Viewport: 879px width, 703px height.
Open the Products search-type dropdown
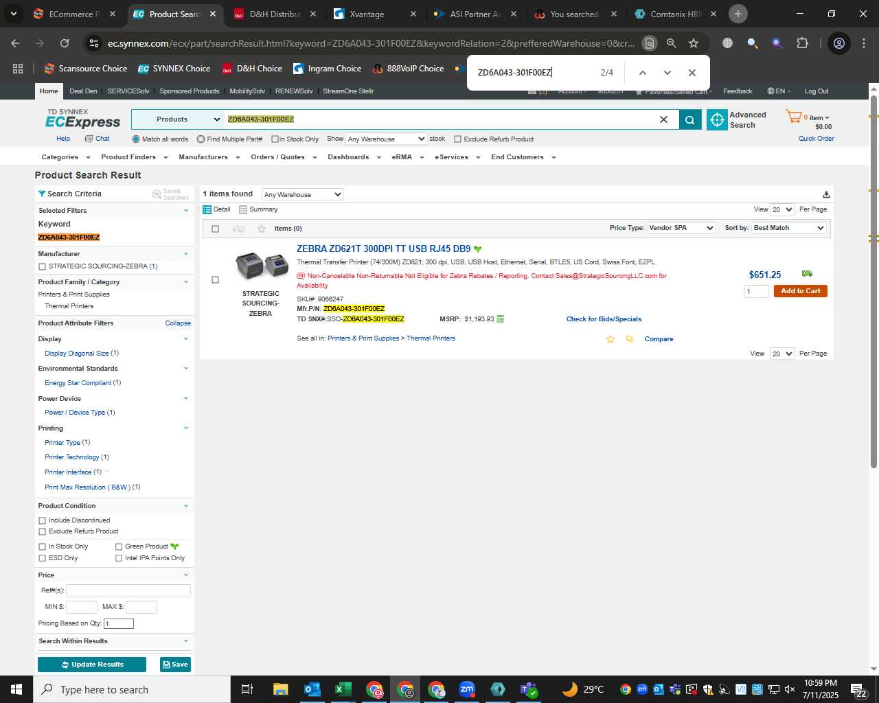(x=178, y=119)
